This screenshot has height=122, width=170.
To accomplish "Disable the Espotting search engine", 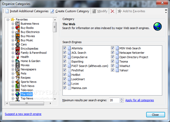I will coord(65,61).
